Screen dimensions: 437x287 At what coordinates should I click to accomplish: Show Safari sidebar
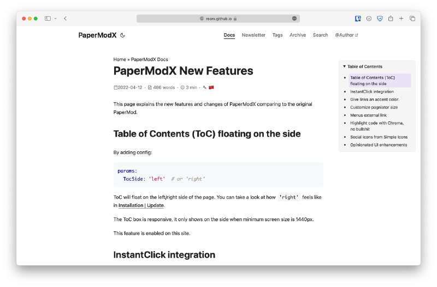pos(48,19)
